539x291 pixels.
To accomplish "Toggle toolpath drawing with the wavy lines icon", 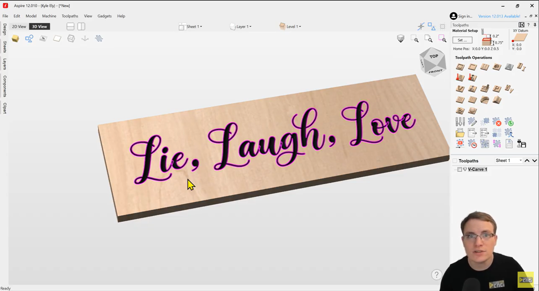I will (99, 39).
